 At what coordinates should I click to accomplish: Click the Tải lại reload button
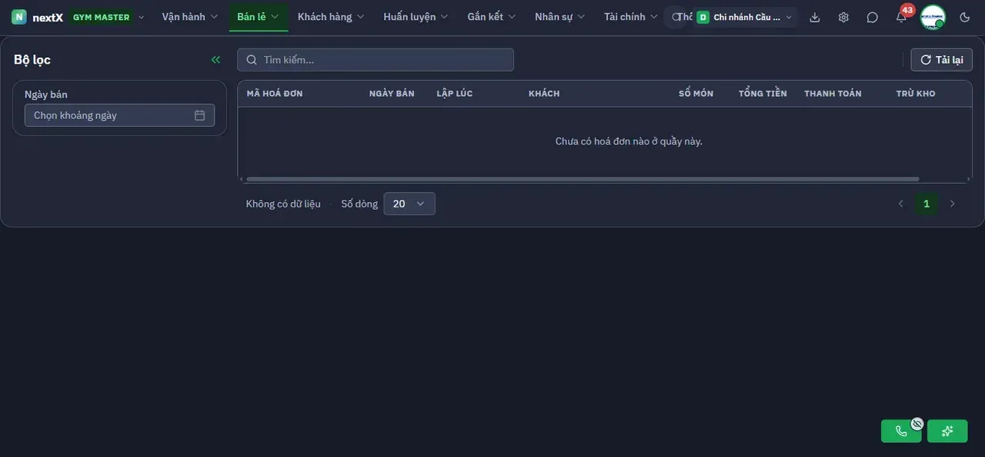tap(942, 60)
